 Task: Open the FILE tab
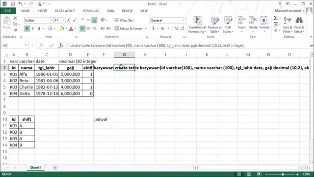pos(8,11)
